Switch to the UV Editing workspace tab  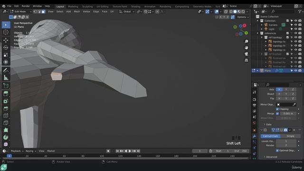103,7
